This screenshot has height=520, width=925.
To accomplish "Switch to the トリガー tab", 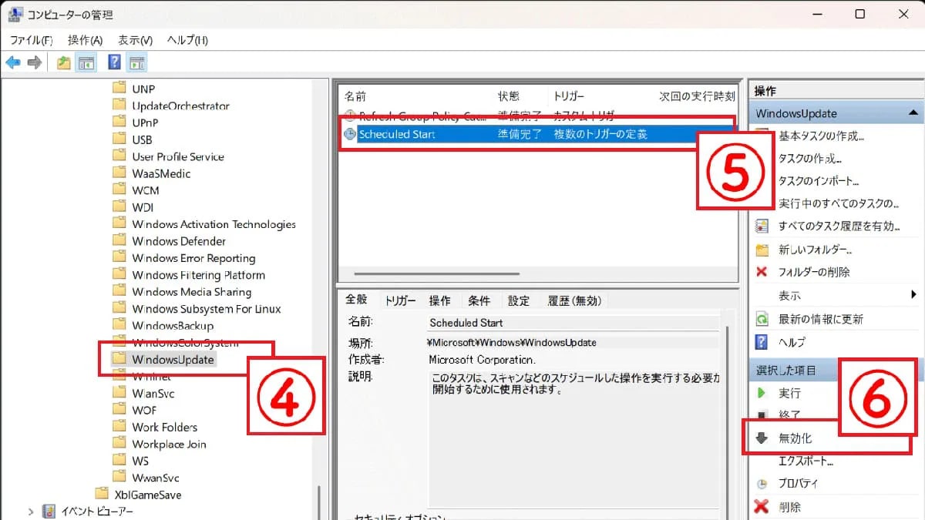I will pyautogui.click(x=400, y=300).
